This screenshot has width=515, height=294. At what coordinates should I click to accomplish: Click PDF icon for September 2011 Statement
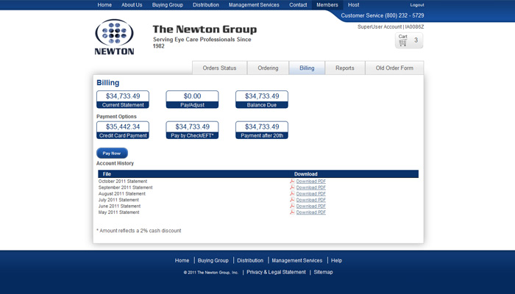(291, 187)
